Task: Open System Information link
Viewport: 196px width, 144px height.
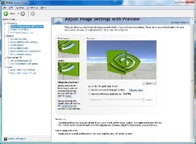Action: pos(17,139)
